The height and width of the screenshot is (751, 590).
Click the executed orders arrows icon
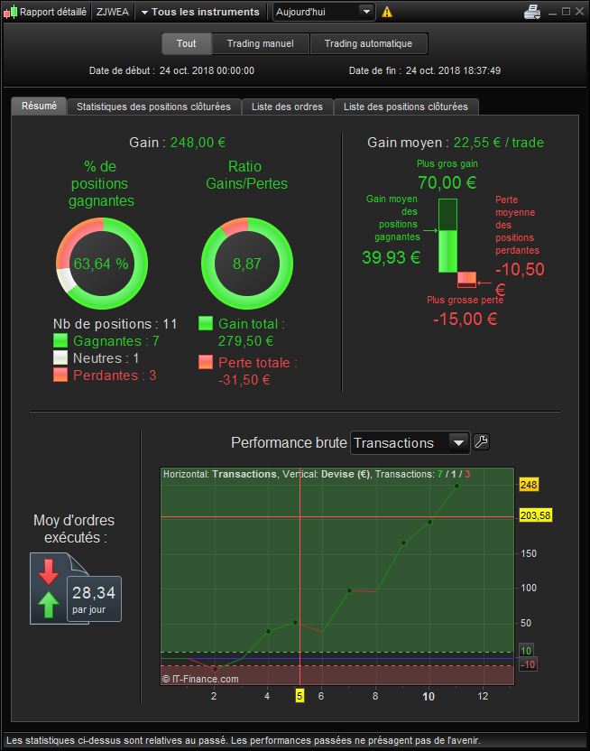(49, 589)
